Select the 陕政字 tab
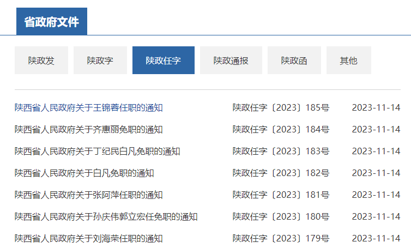The image size is (411, 248). pyautogui.click(x=100, y=61)
